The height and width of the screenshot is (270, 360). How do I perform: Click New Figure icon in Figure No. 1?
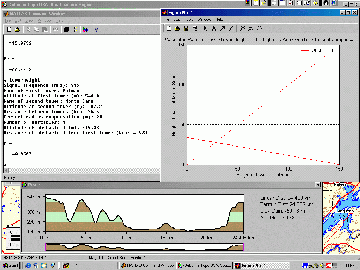tap(169, 28)
